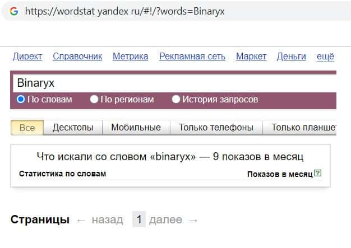Switch to the Все devices tab
351x248 pixels.
click(27, 128)
